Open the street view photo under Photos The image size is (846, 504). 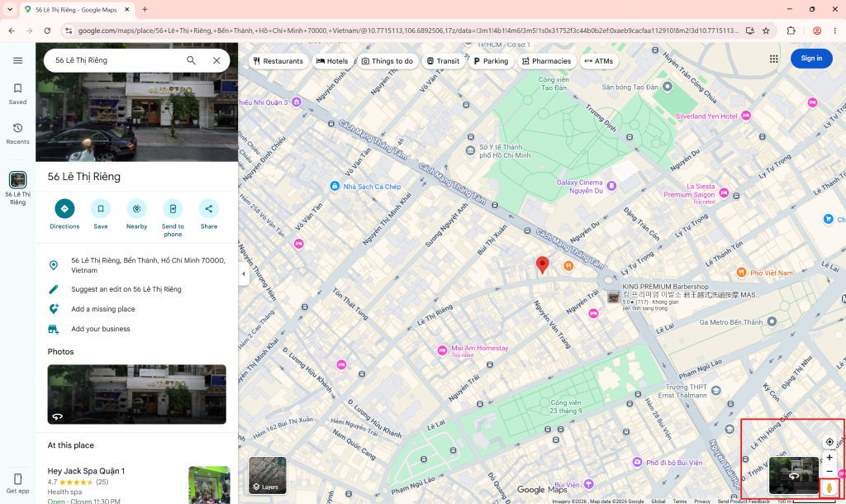(136, 394)
